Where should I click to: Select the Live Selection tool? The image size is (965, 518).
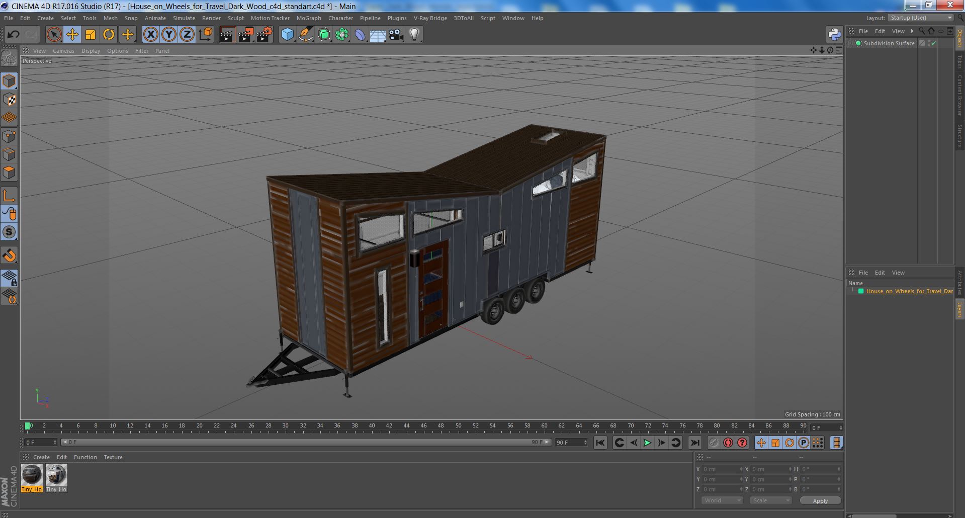54,35
